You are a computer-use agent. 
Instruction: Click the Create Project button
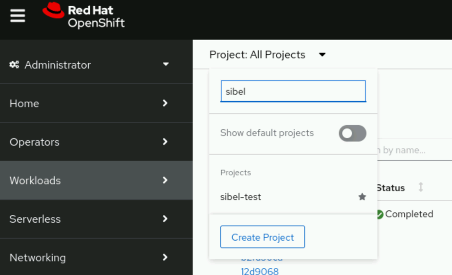click(x=262, y=237)
